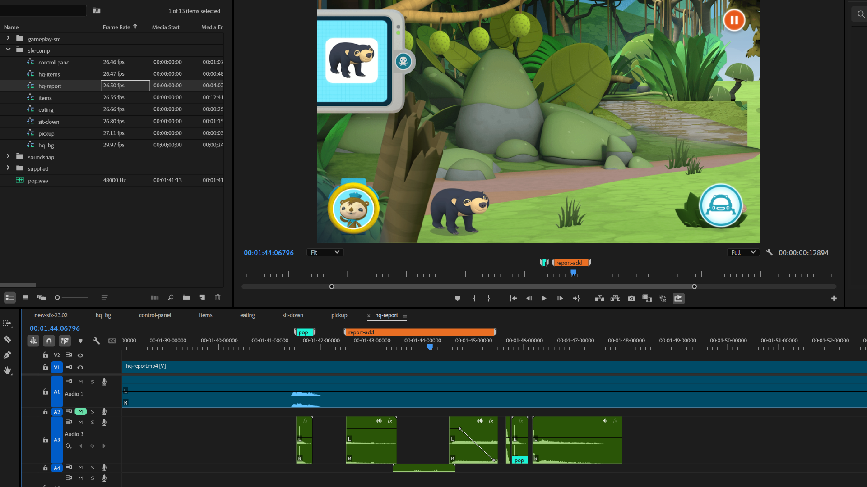Add marker in Program Monitor
Viewport: 867px width, 487px height.
(x=458, y=299)
